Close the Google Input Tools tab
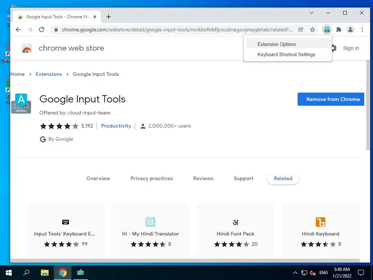373x280 pixels. click(x=95, y=17)
